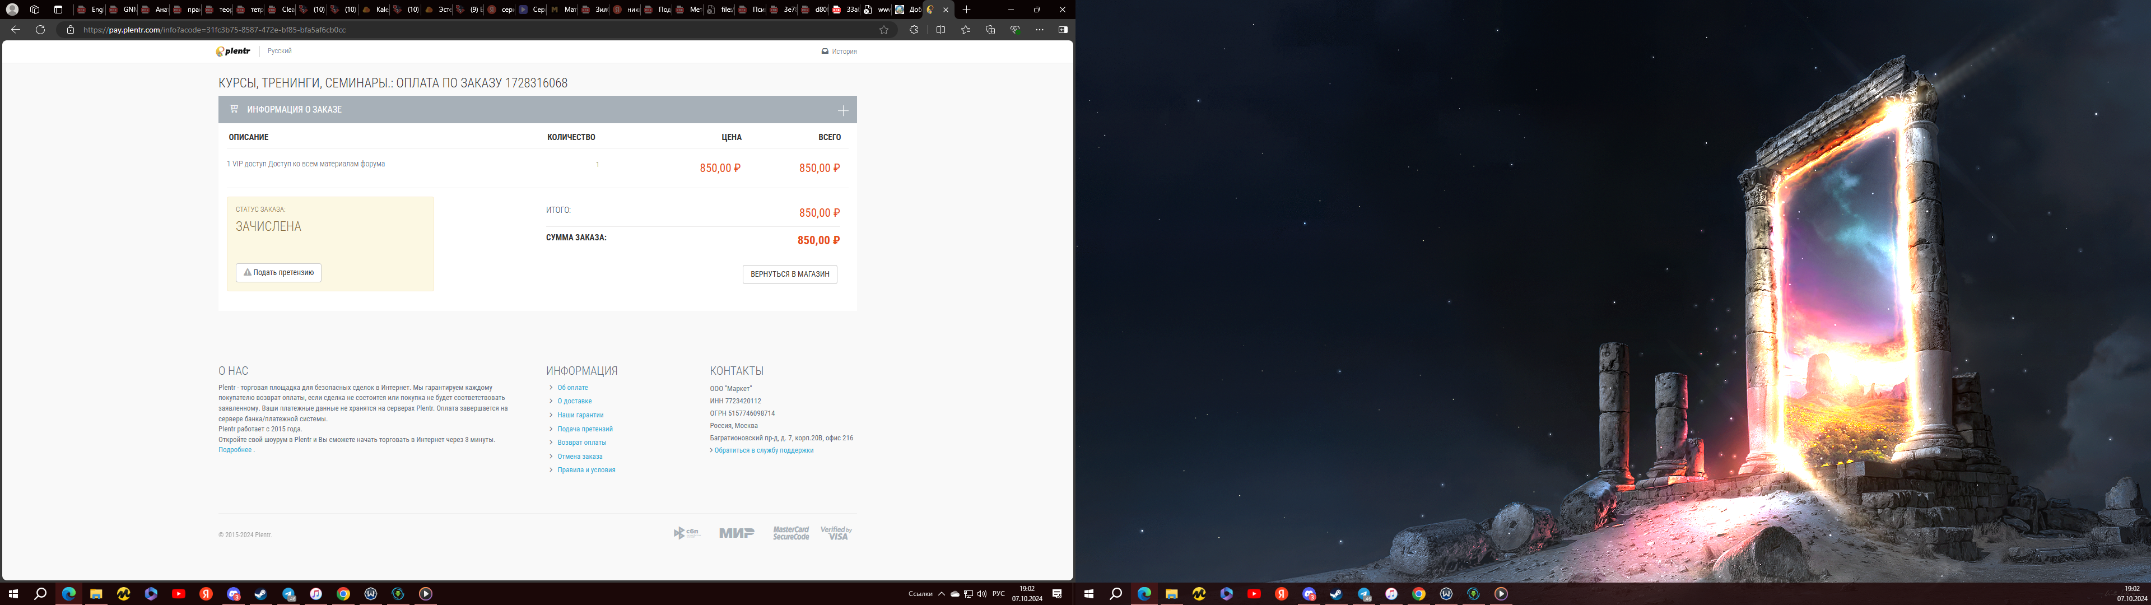The width and height of the screenshot is (2151, 605).
Task: Open the Подача претензий link
Action: [x=585, y=430]
